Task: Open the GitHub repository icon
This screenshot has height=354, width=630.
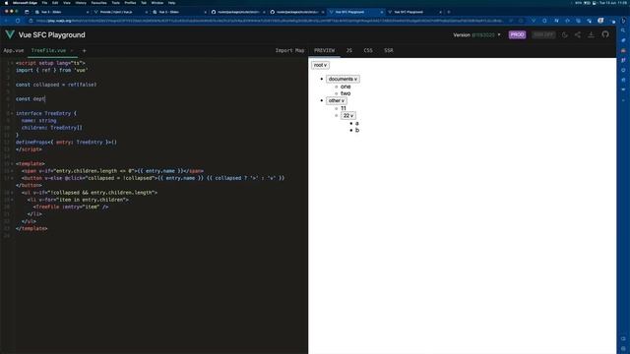Action: tap(605, 34)
